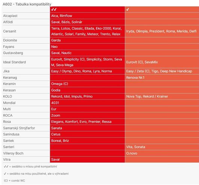Click the double checkmark legend symbol

click(x=6, y=166)
